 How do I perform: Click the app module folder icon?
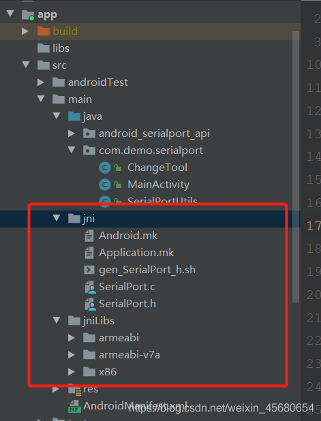click(x=28, y=15)
